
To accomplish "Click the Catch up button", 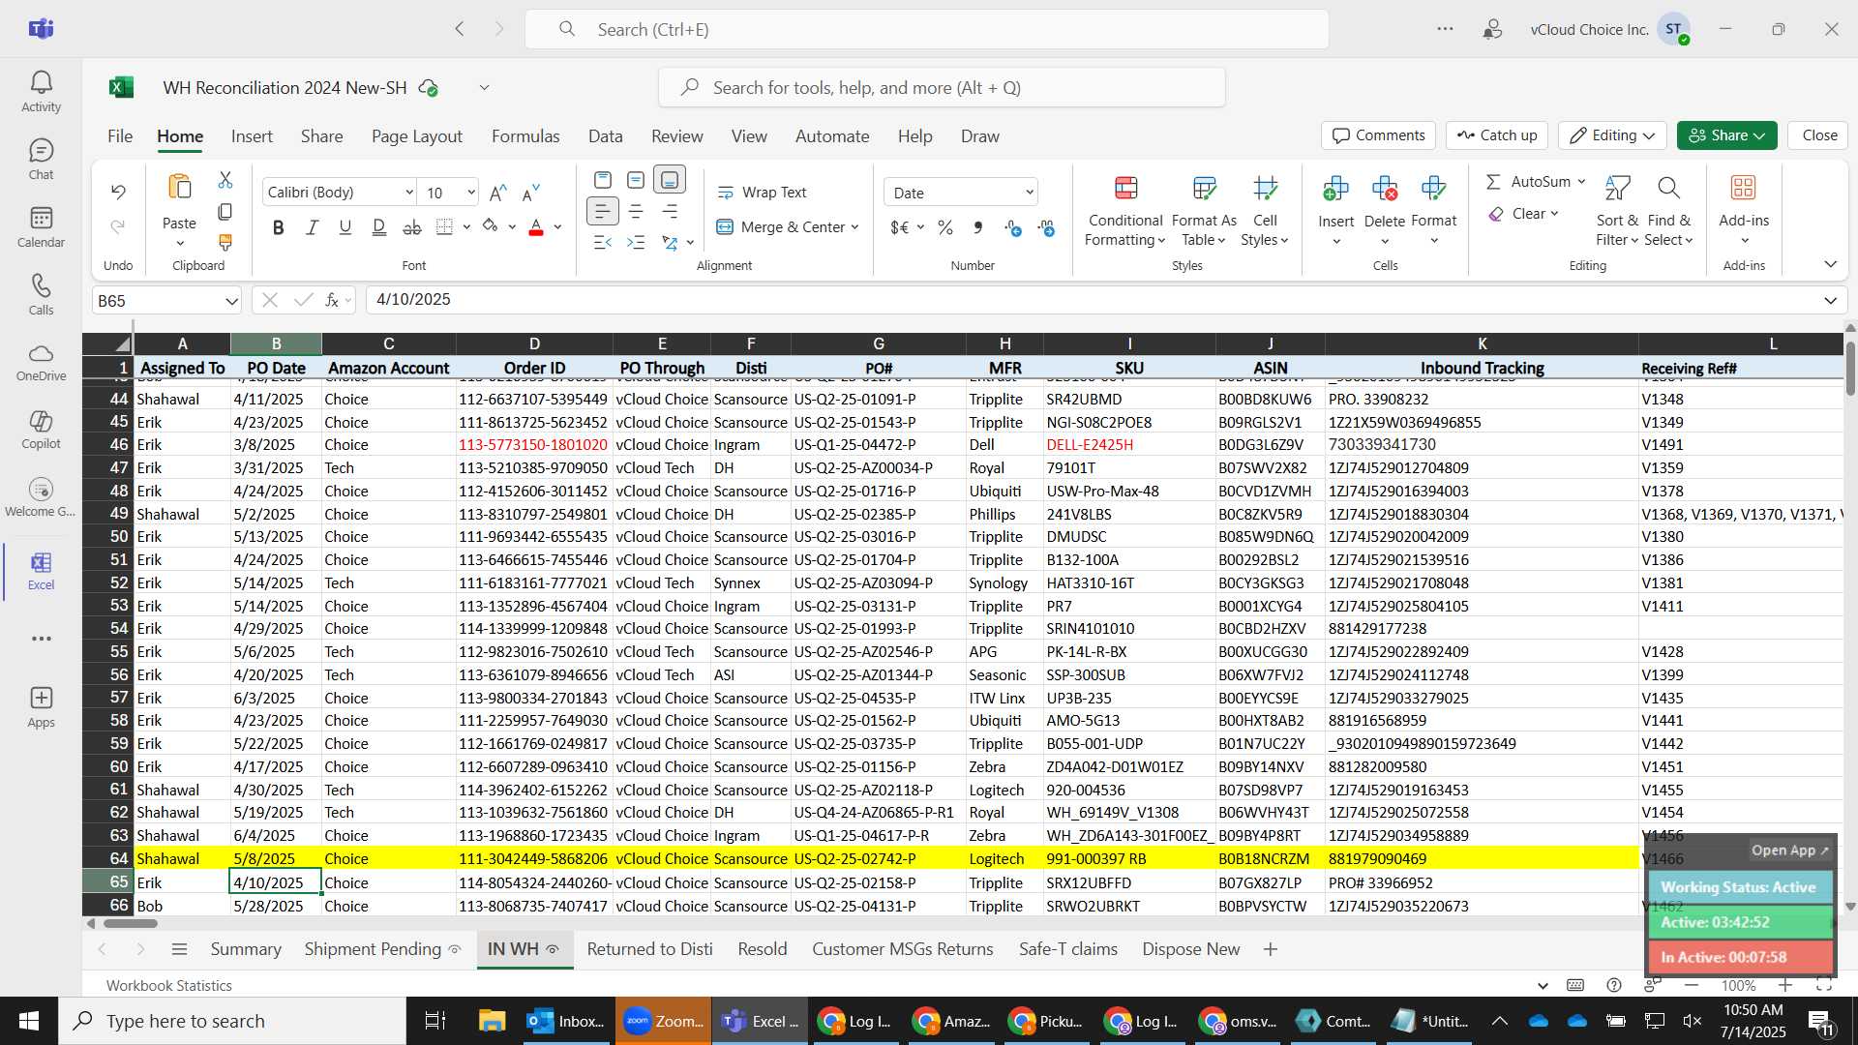I will pyautogui.click(x=1497, y=135).
